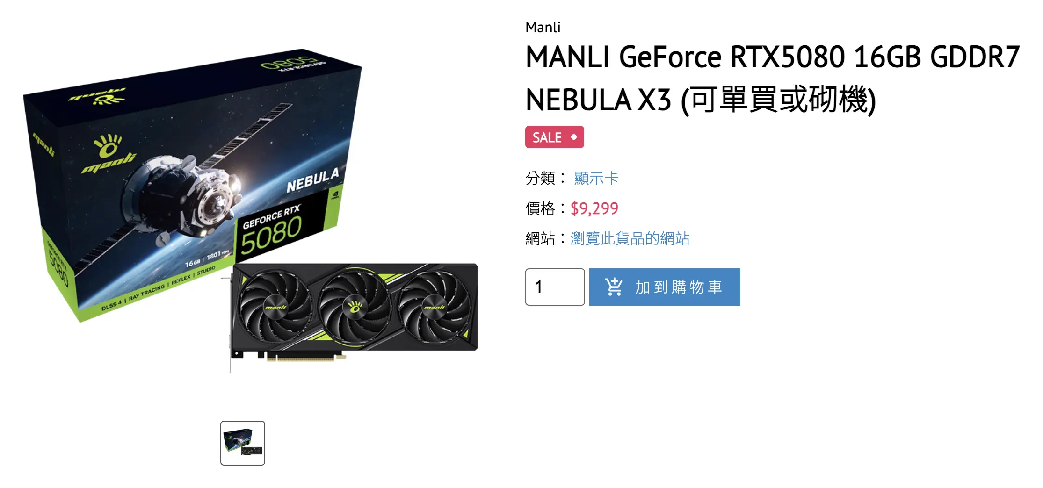1043x488 pixels.
Task: Click the white dot on the SALE badge
Action: 574,137
